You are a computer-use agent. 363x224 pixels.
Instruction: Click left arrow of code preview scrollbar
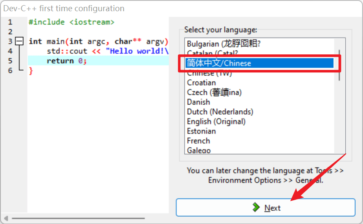(x=6, y=218)
